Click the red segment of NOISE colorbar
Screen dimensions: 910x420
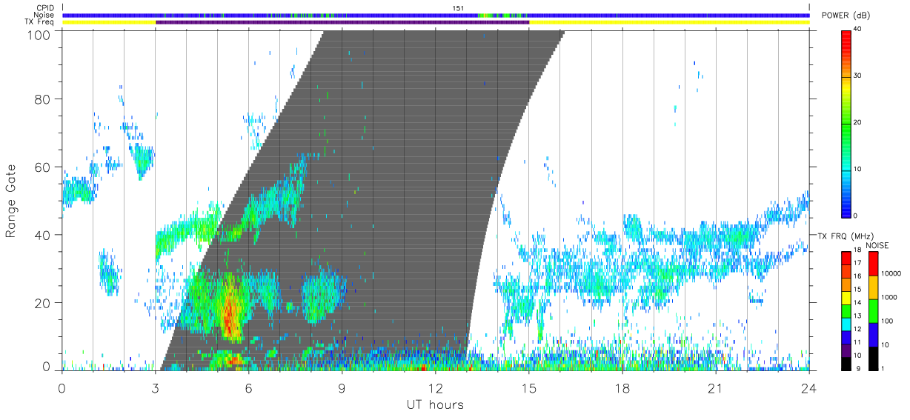click(x=874, y=263)
